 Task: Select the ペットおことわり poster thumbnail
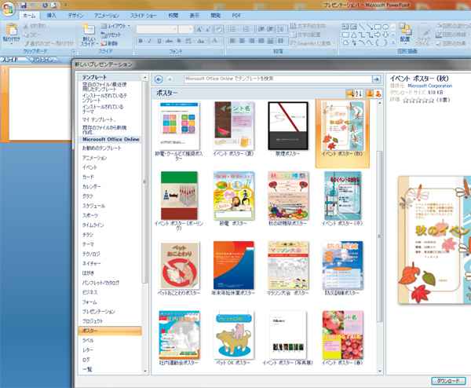point(179,265)
